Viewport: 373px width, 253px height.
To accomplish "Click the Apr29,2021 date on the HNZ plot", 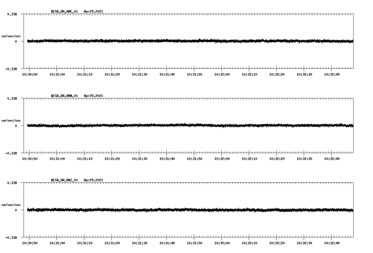I will (93, 180).
